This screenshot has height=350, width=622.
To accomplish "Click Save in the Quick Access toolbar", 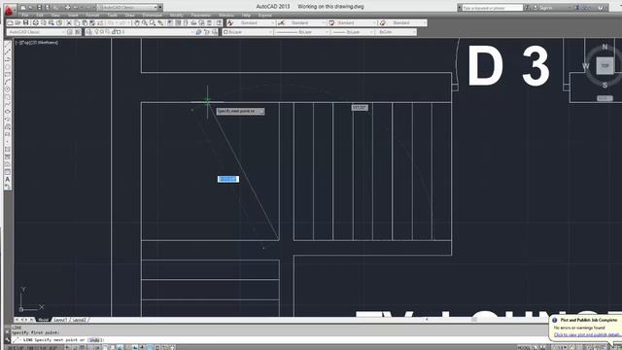I will [x=39, y=7].
